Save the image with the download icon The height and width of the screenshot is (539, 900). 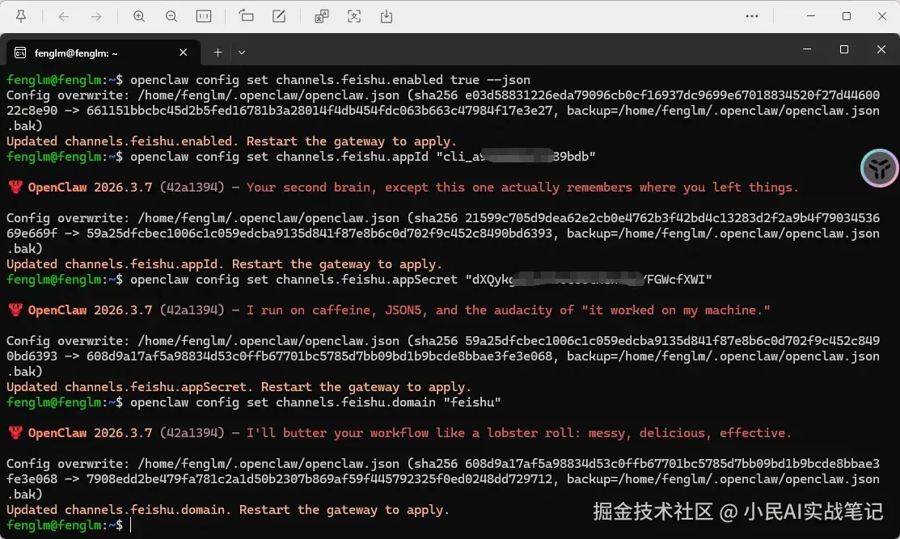click(x=387, y=16)
